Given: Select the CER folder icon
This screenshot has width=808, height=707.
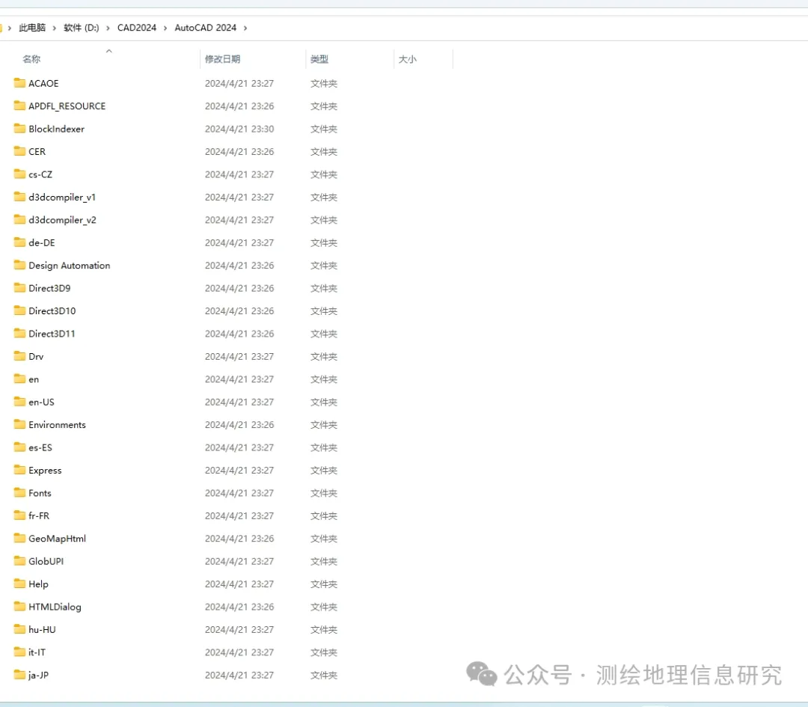Looking at the screenshot, I should point(19,151).
